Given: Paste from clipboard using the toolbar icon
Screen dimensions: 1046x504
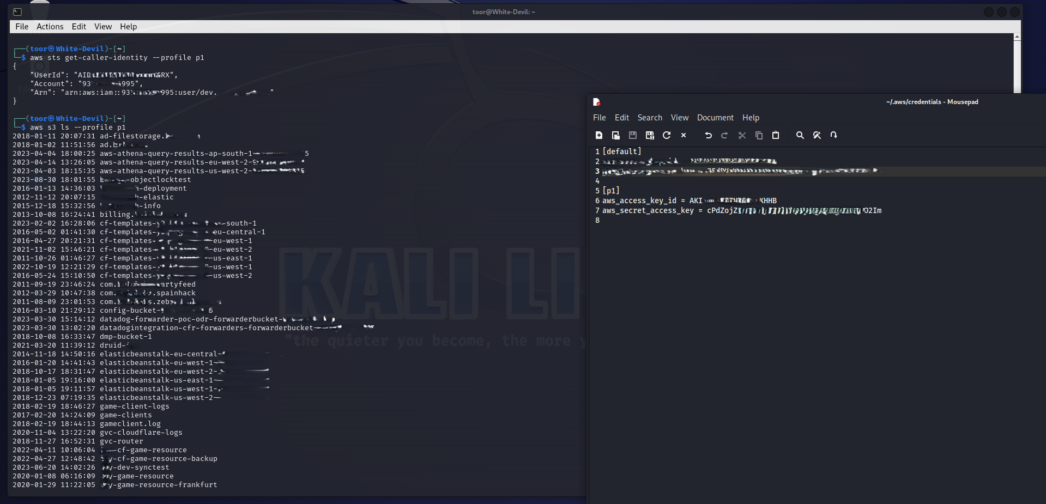Looking at the screenshot, I should [776, 135].
